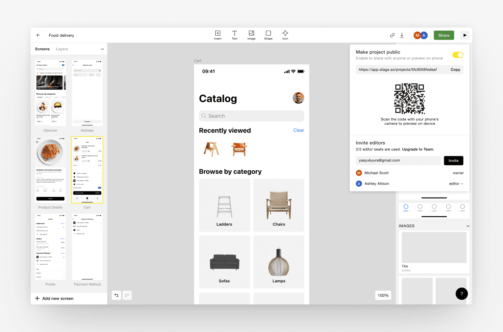Click the Michael Scott name row
Viewport: 503px width, 332px height.
[x=410, y=173]
